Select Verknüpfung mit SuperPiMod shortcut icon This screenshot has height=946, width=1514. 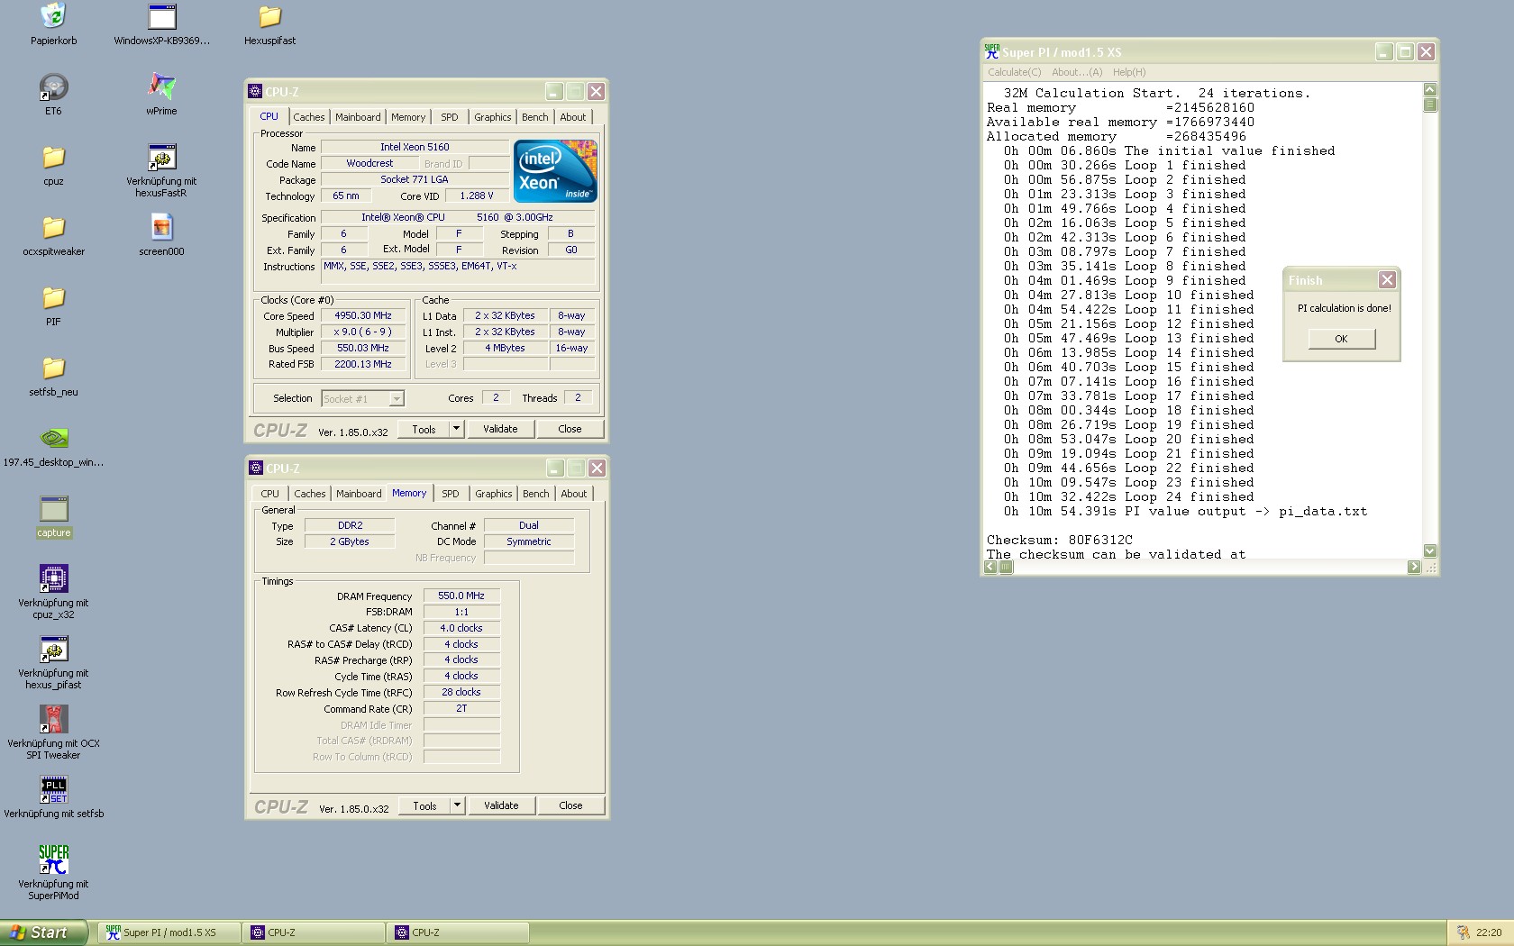(x=53, y=860)
